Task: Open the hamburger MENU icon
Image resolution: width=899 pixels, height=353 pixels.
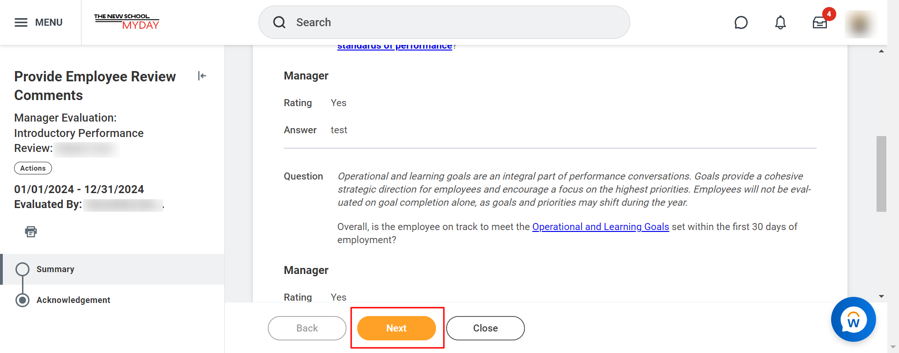Action: click(21, 22)
